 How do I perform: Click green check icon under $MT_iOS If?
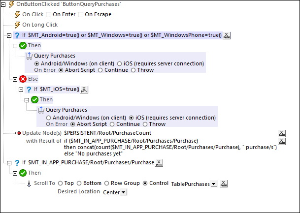coord(34,100)
